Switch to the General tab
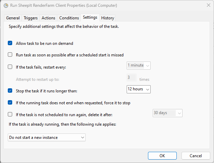 tap(13, 18)
